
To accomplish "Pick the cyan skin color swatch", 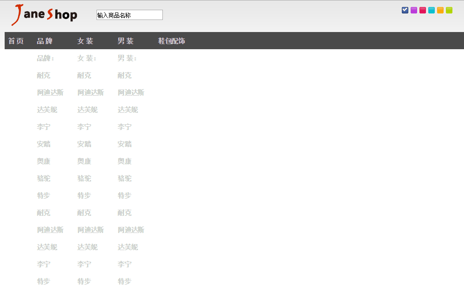I will pyautogui.click(x=432, y=10).
